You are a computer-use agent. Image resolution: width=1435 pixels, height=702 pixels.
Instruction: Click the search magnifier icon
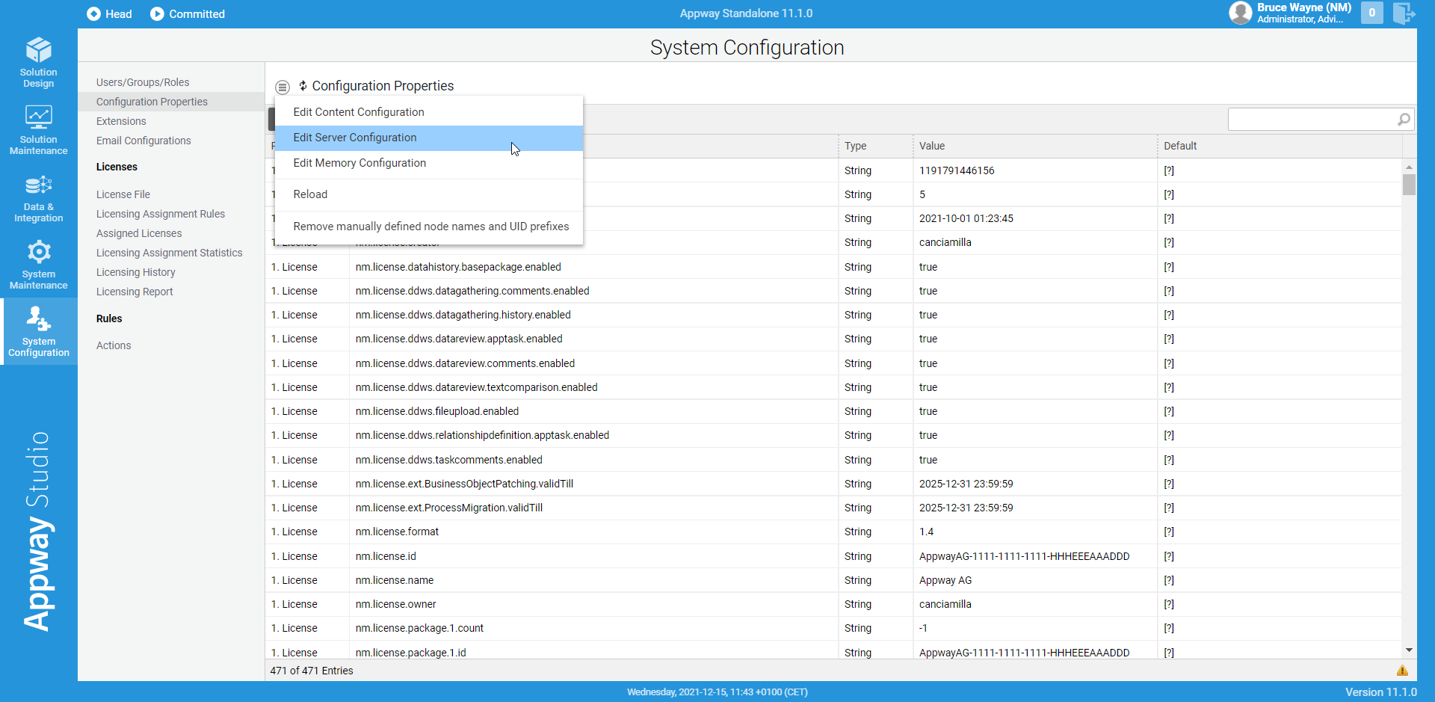tap(1404, 119)
